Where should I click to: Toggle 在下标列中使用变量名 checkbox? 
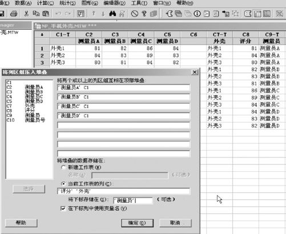tap(63, 208)
